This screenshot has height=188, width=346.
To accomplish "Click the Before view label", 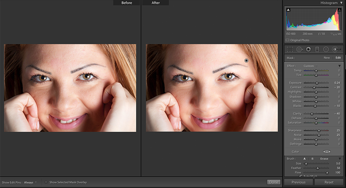I will 127,3.
